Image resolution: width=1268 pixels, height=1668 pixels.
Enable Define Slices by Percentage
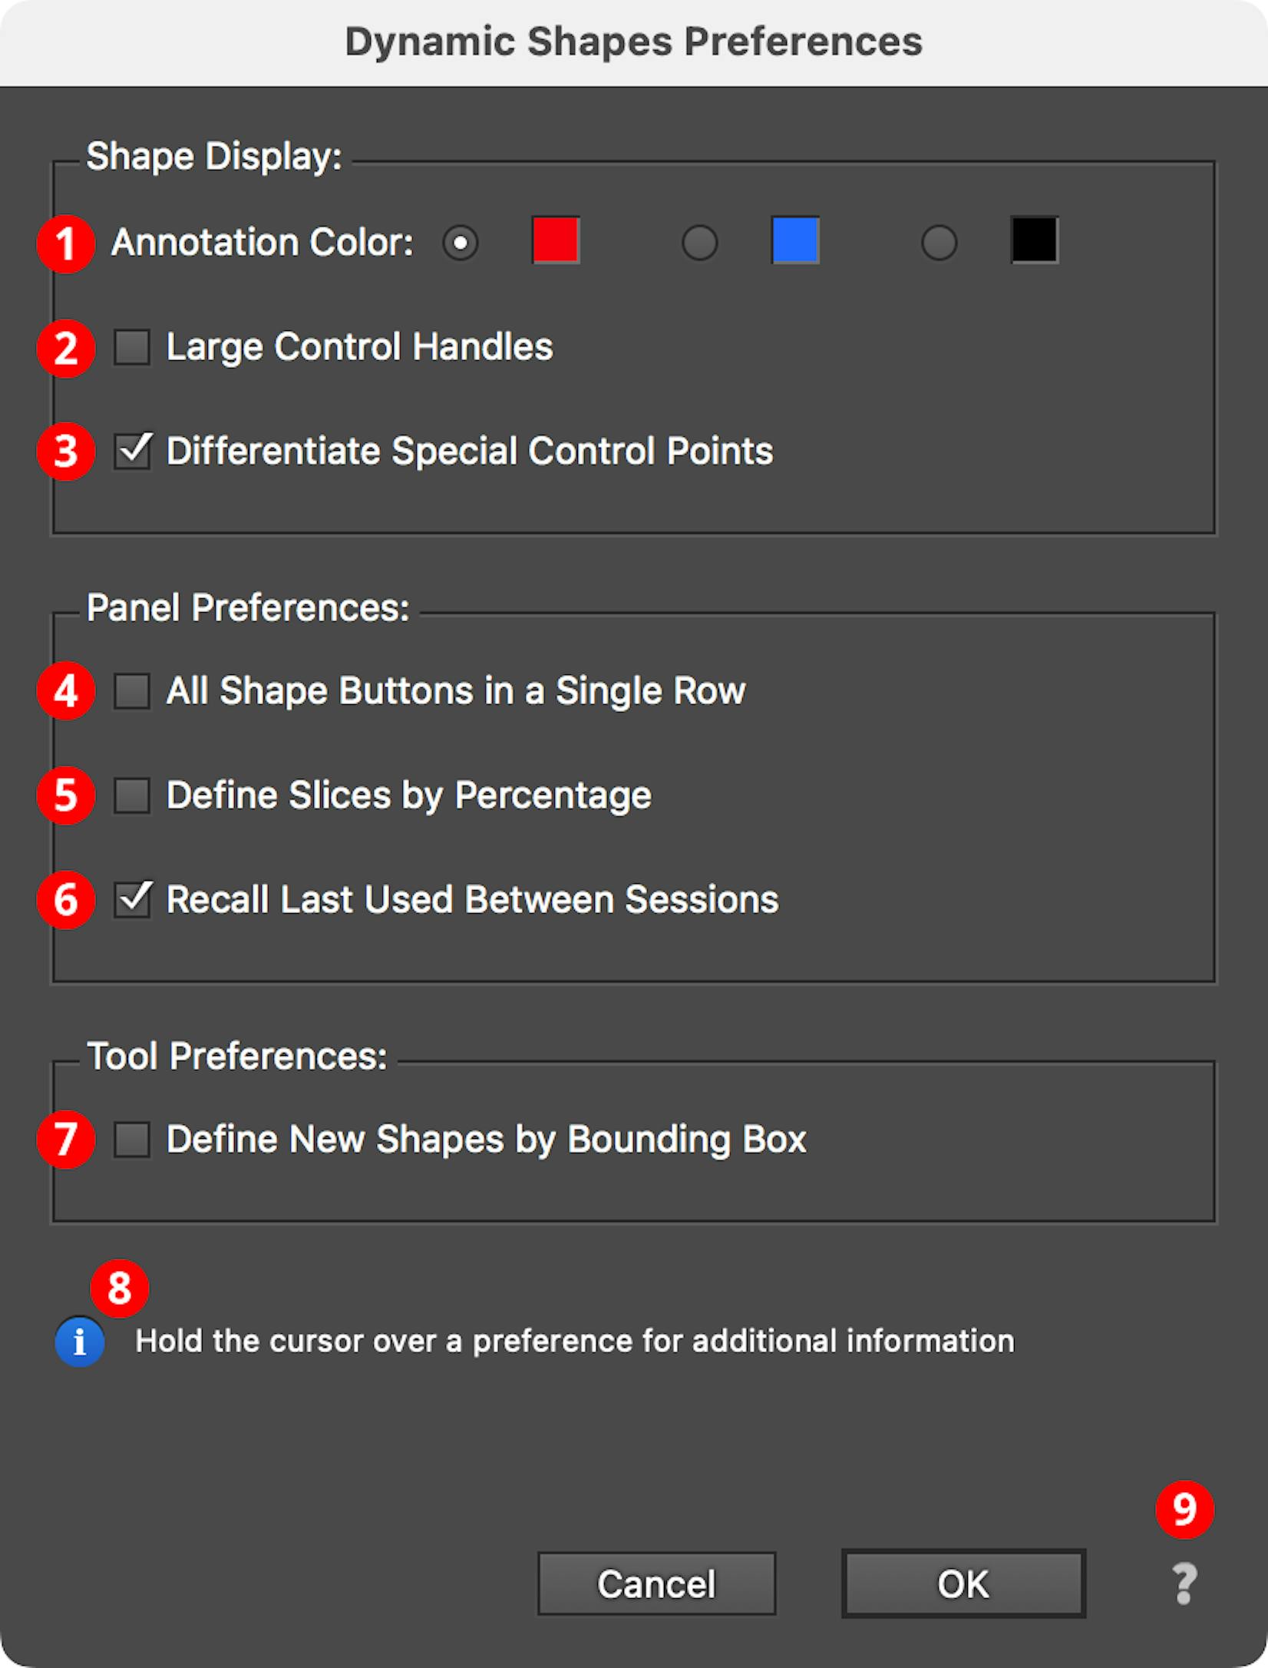pos(132,796)
